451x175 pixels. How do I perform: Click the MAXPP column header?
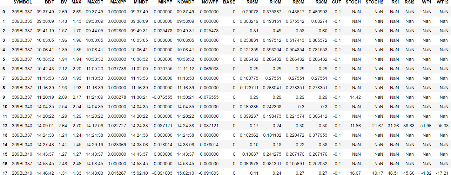tap(118, 2)
